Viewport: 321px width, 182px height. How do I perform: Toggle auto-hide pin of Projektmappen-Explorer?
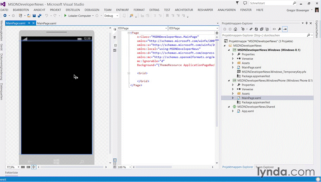tap(307, 23)
